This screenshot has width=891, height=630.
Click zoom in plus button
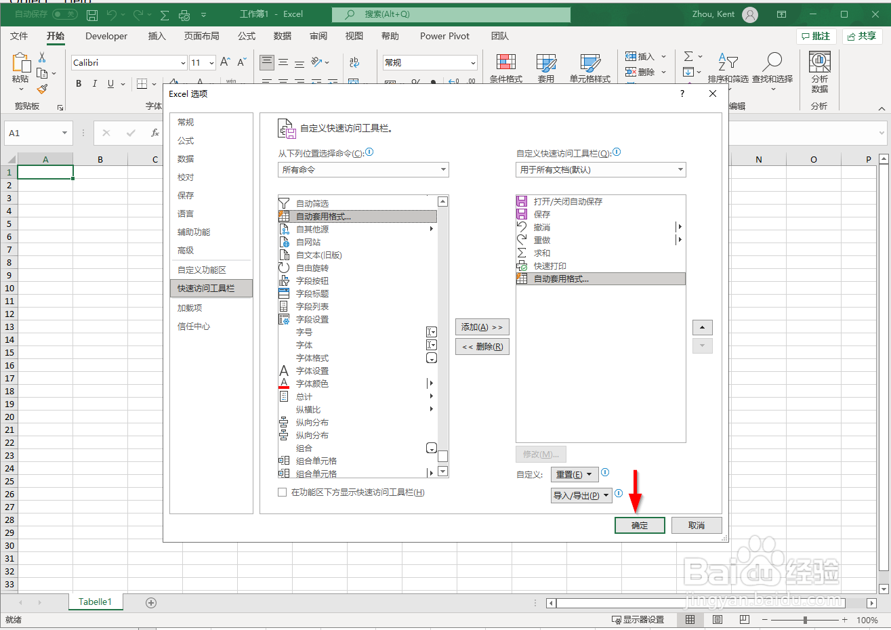pos(845,620)
